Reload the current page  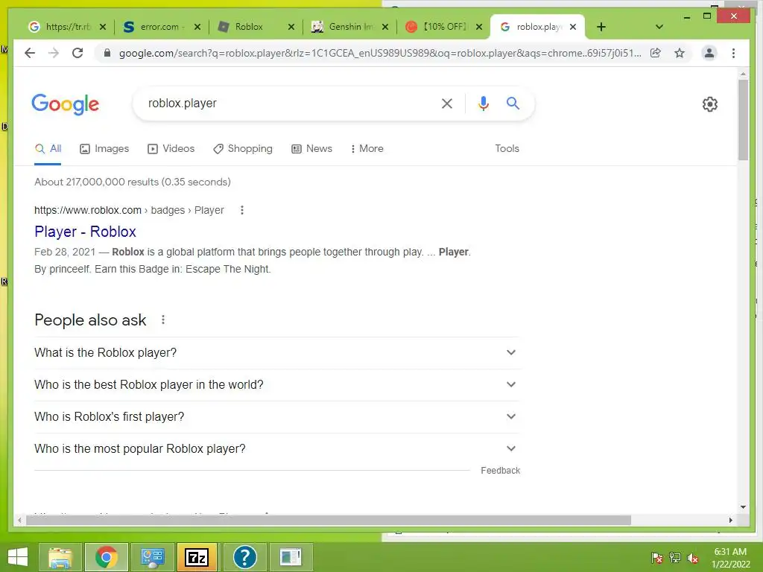(x=77, y=53)
